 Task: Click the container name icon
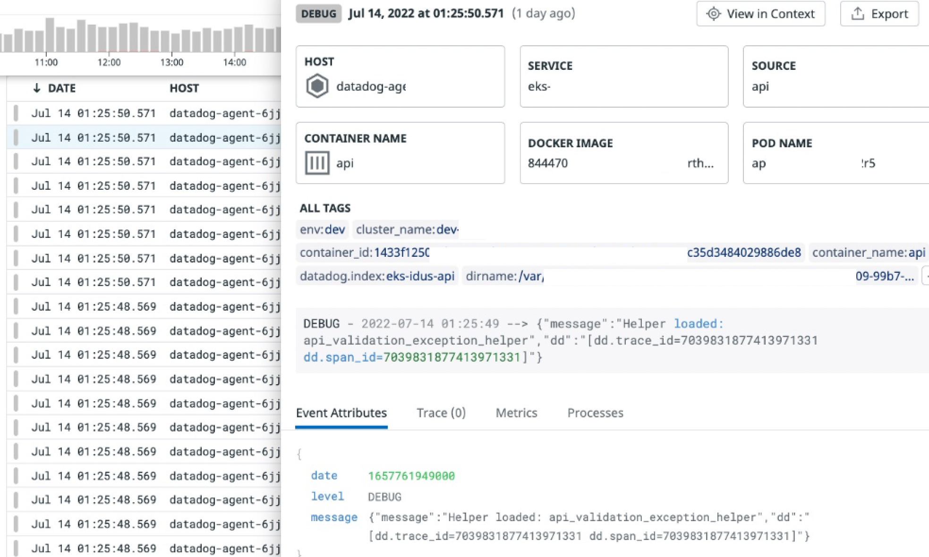[317, 163]
